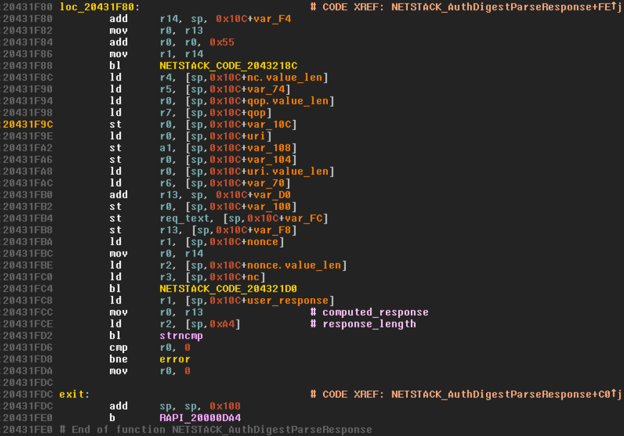Click the user_response operand

pyautogui.click(x=288, y=301)
